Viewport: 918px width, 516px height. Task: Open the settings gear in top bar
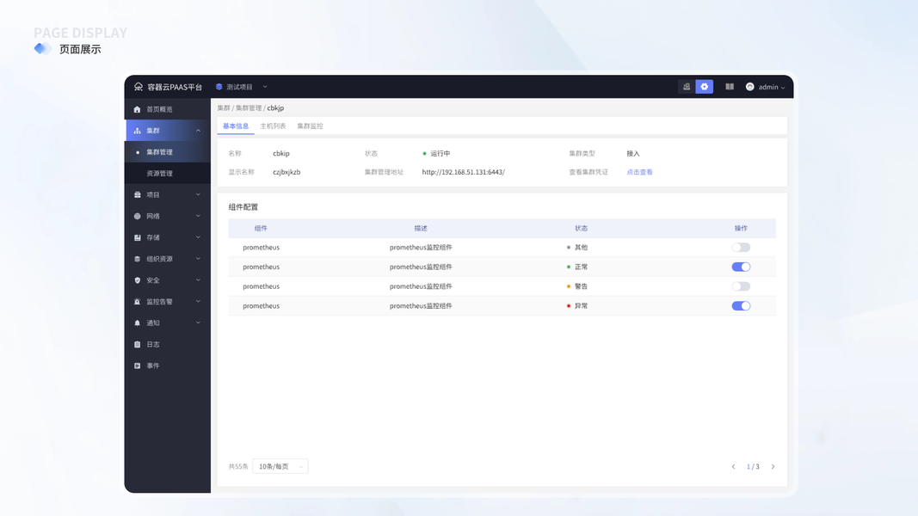pos(705,87)
